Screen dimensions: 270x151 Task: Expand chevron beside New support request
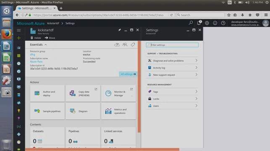tap(196, 74)
